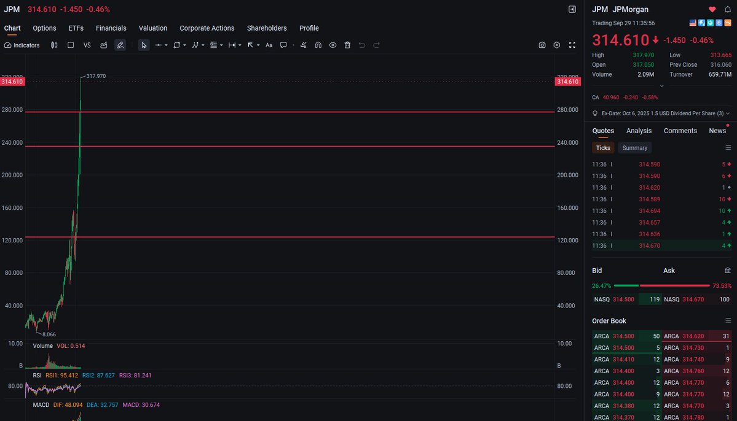Select the Aa text tool
Viewport: 737px width, 421px height.
coord(269,45)
